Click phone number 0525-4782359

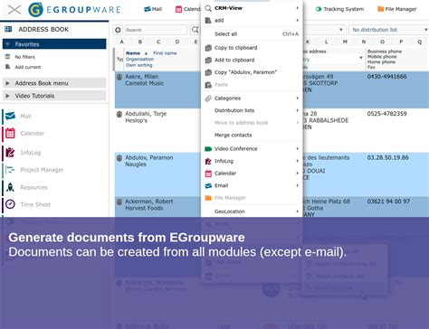tap(386, 114)
